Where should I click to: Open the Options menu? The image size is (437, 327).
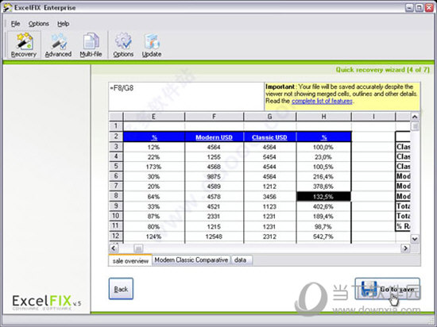pyautogui.click(x=39, y=24)
